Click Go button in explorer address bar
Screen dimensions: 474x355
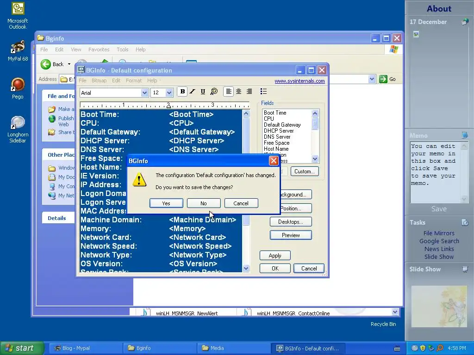pyautogui.click(x=387, y=79)
